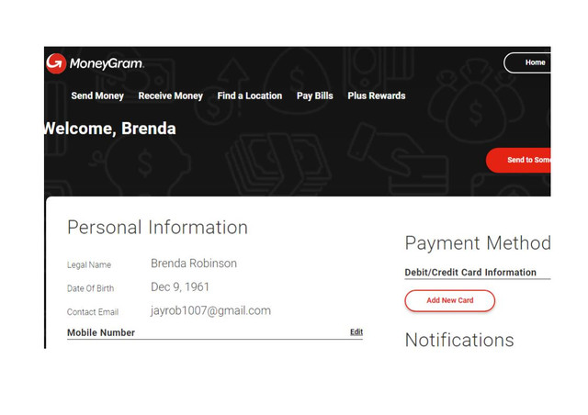Image resolution: width=588 pixels, height=415 pixels.
Task: Go to Find a Location
Action: 250,96
